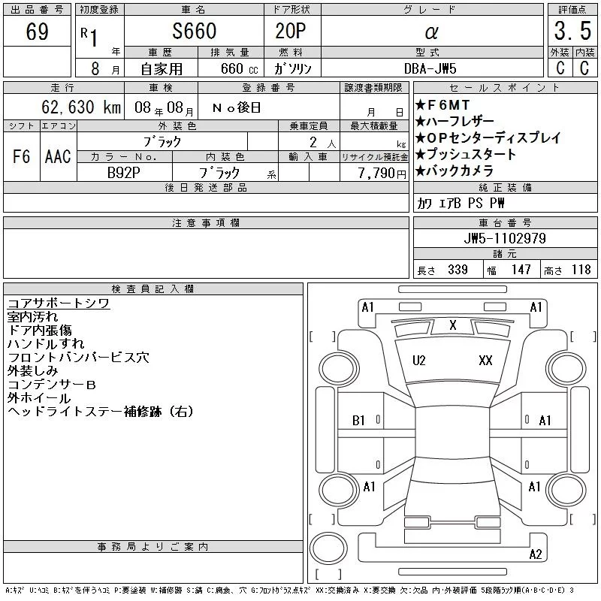Click the 事務局よりご案内 section header
601x601 pixels.
[x=153, y=547]
